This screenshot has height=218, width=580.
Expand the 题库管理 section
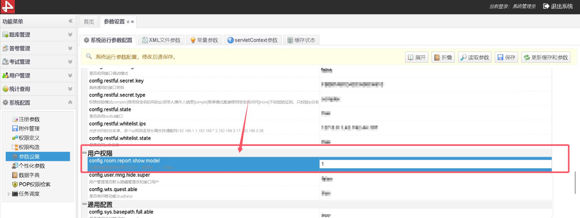[70, 35]
